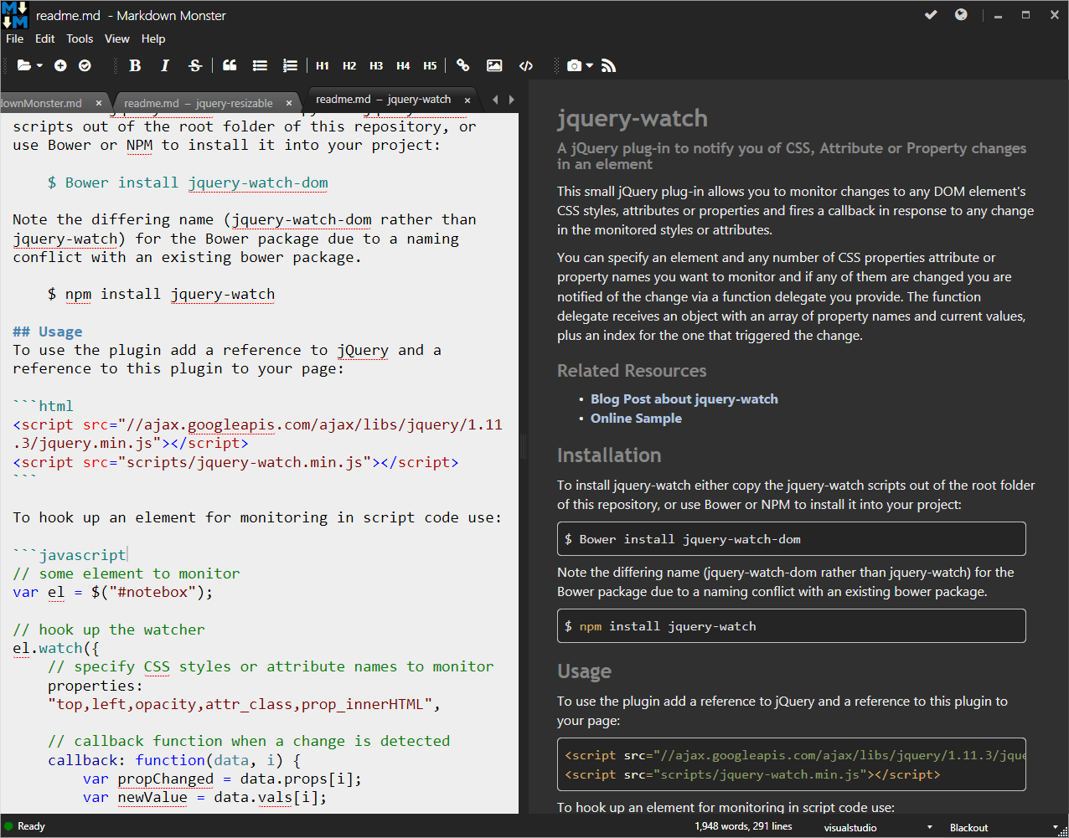Insert a hyperlink via link icon
The image size is (1069, 838).
[x=462, y=65]
